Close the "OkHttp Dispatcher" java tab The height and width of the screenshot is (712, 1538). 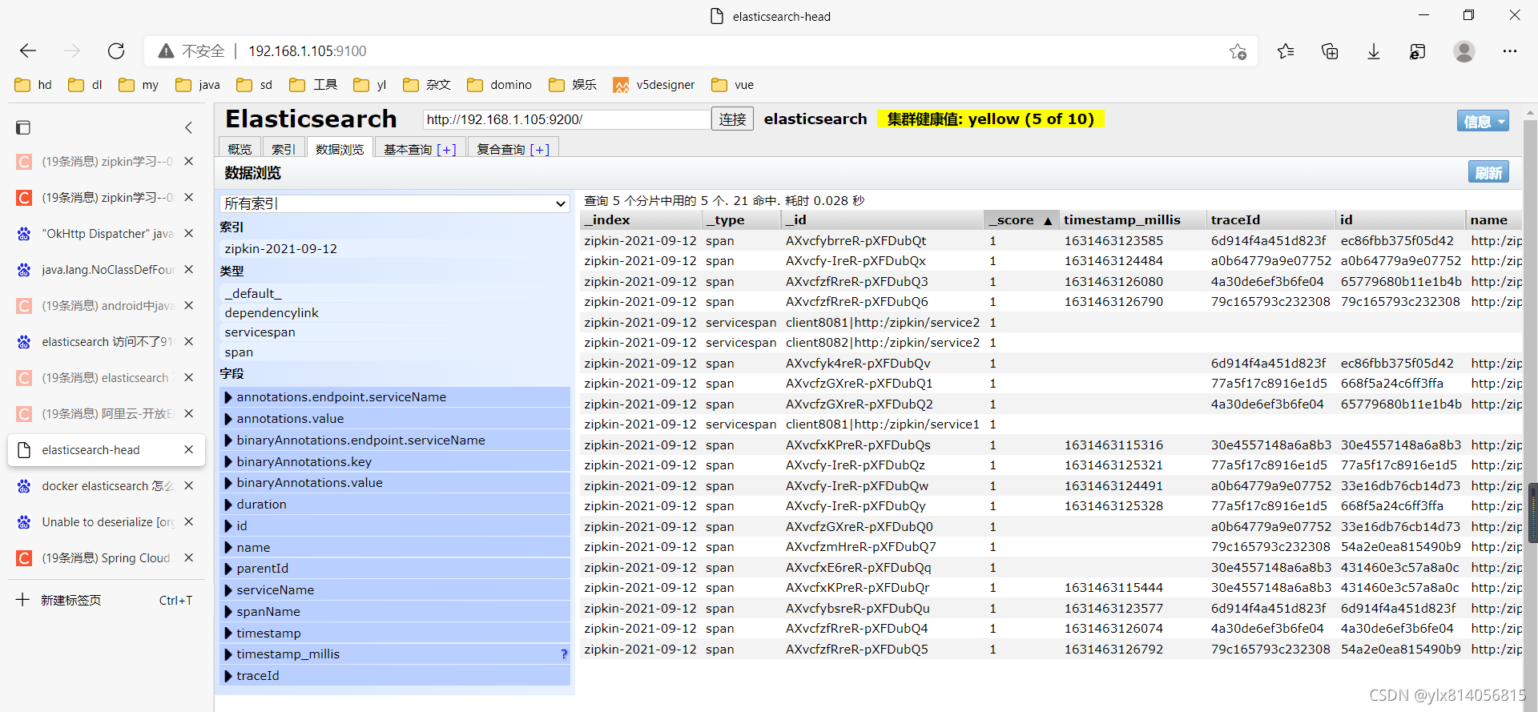(189, 233)
